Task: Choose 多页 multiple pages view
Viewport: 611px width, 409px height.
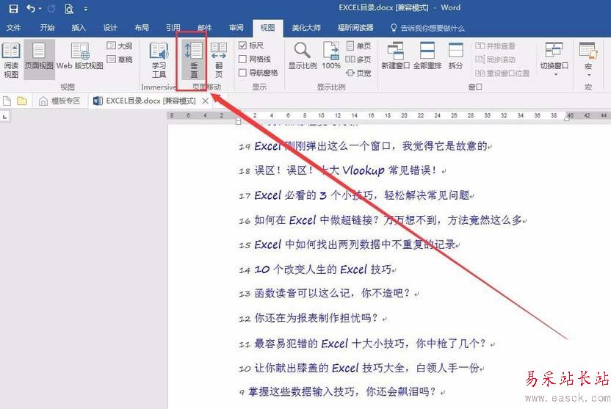Action: [x=358, y=59]
